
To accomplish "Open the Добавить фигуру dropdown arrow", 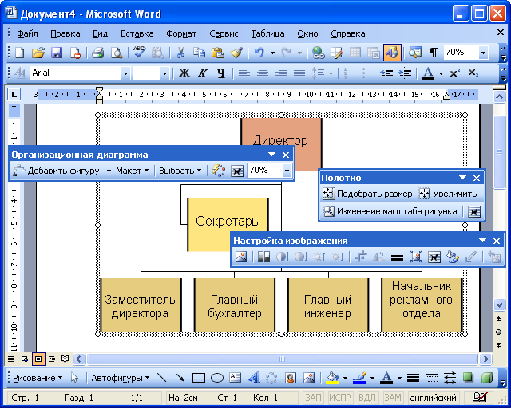I will [109, 171].
